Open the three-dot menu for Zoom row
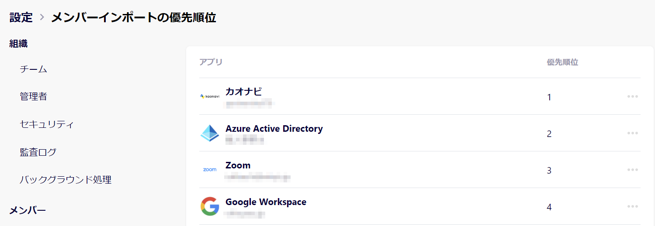Screen dimensions: 655x226 click(633, 170)
